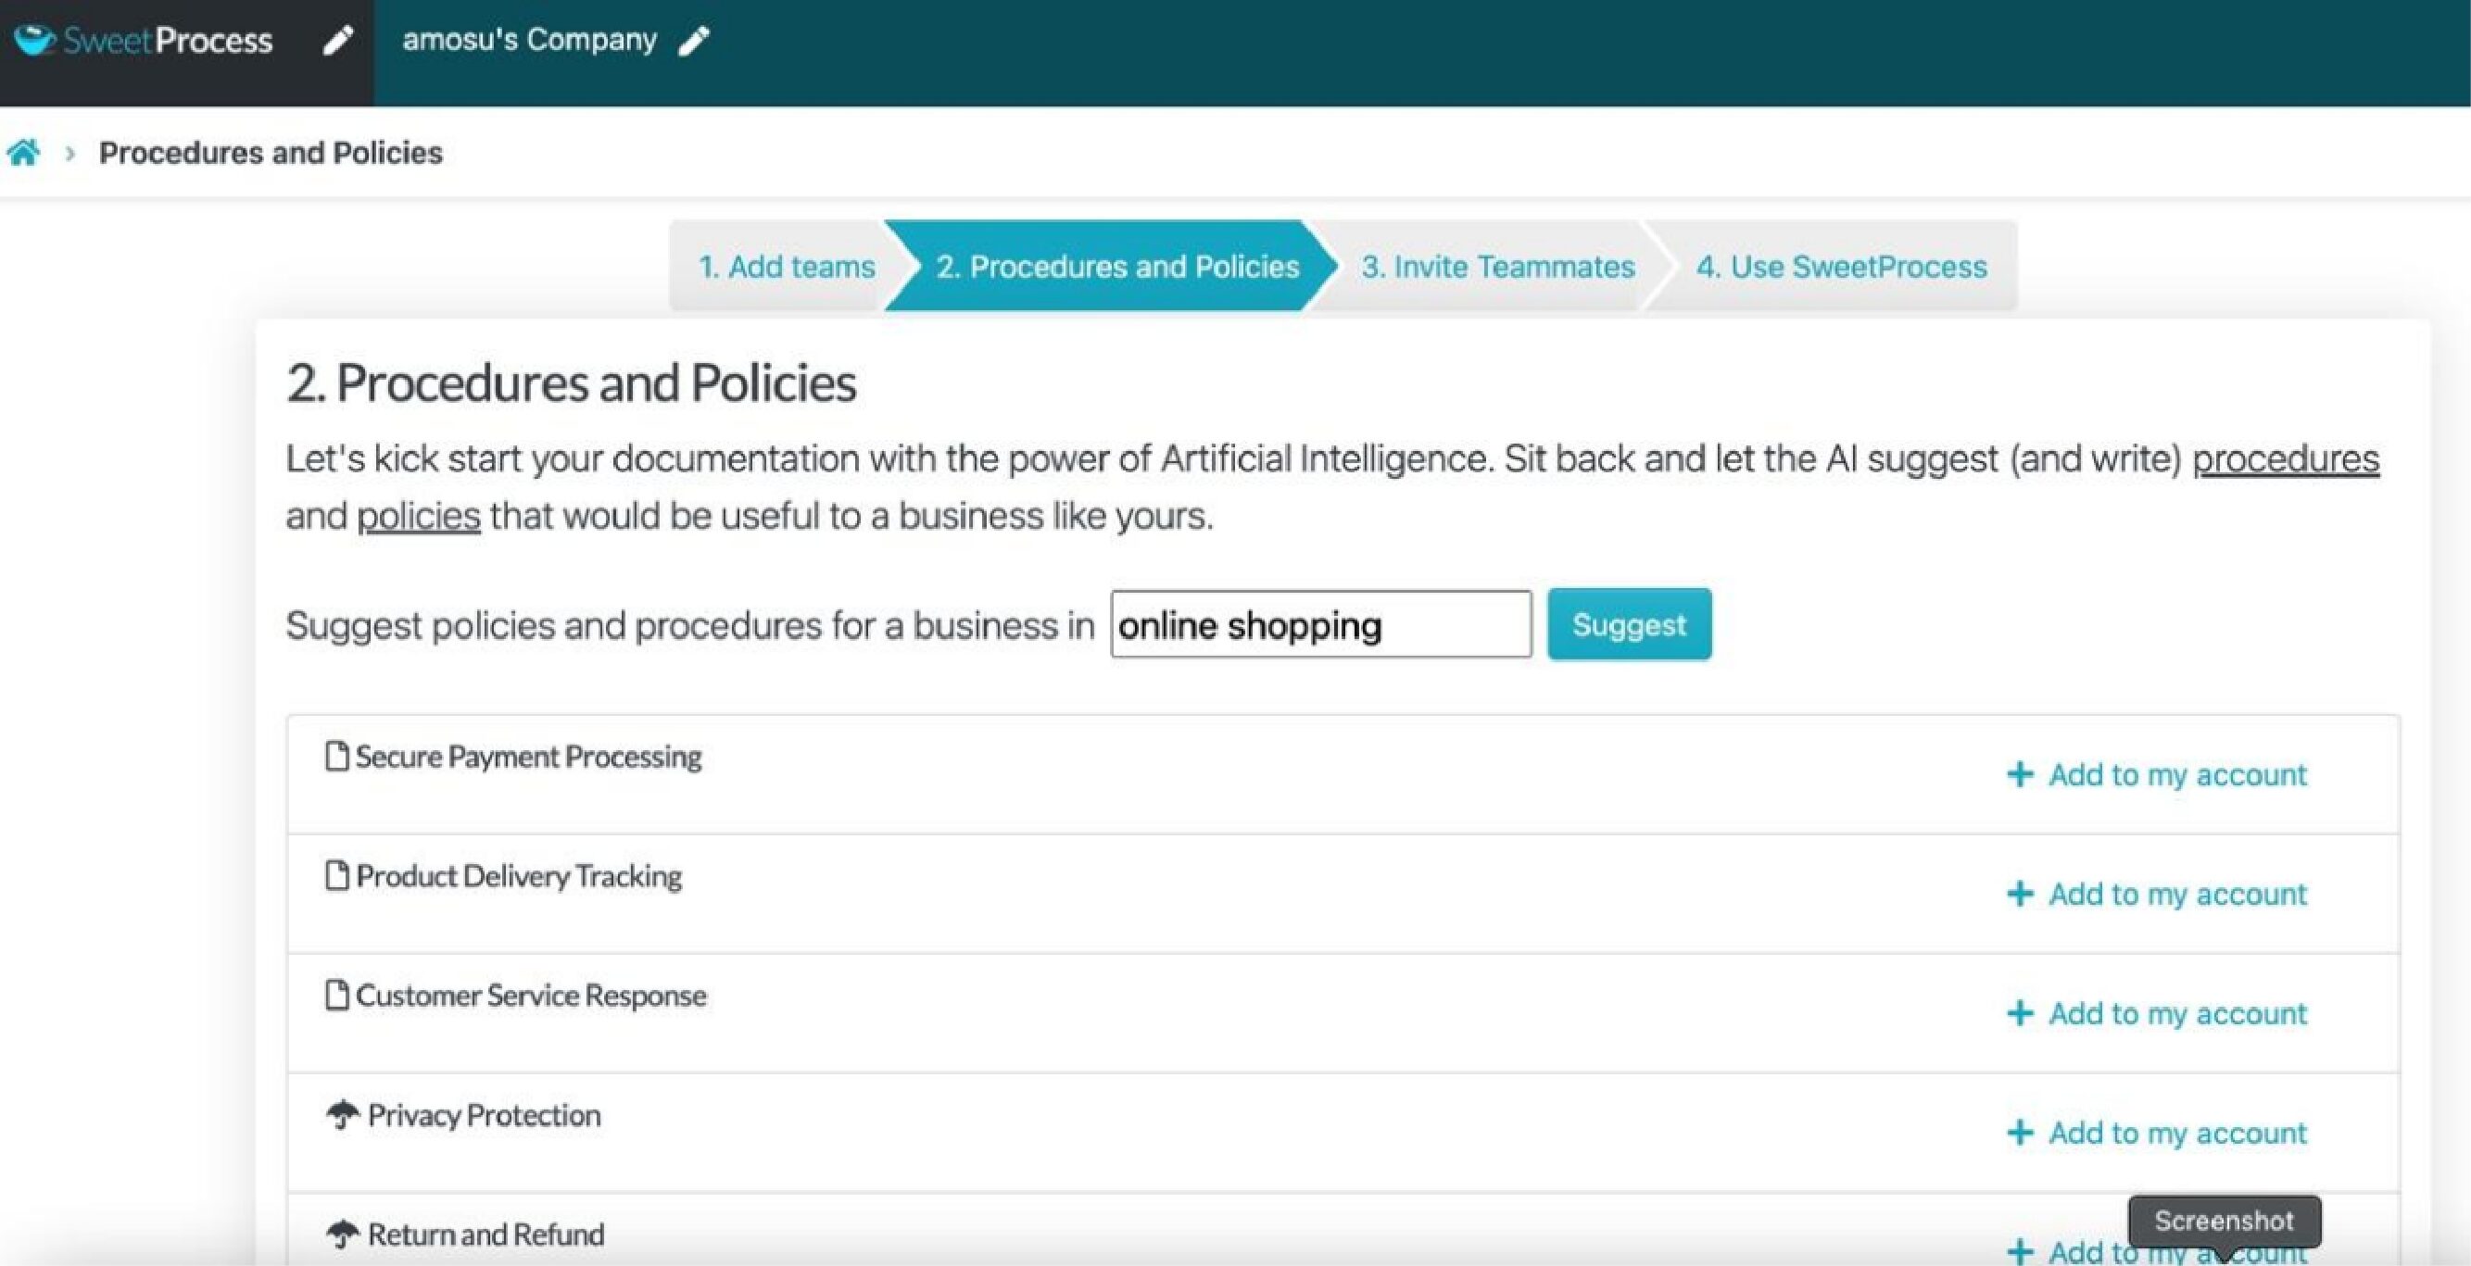Select the Return and Refund title
The image size is (2471, 1266).
486,1235
